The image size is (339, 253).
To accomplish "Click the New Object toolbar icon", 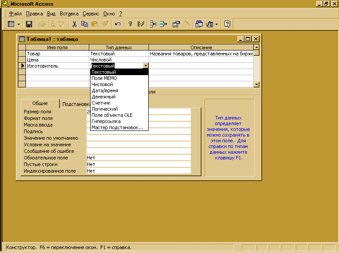I will pos(209,24).
